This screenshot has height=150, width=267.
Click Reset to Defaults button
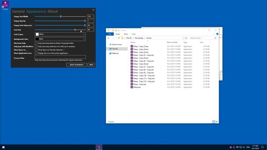coord(76,65)
